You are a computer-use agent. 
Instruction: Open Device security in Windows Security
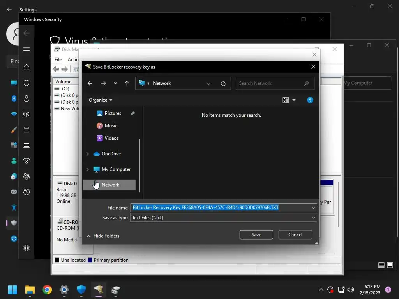click(26, 145)
